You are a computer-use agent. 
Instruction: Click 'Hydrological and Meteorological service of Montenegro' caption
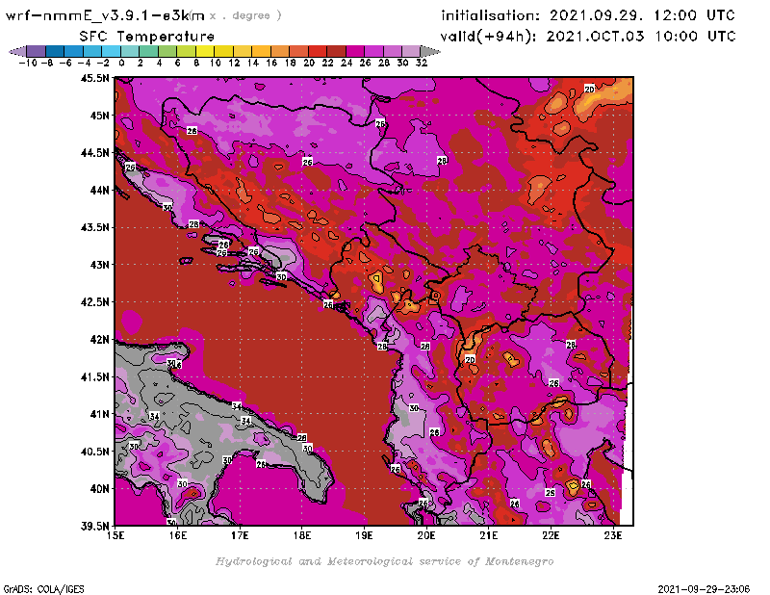click(384, 561)
